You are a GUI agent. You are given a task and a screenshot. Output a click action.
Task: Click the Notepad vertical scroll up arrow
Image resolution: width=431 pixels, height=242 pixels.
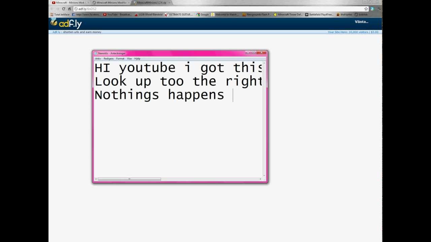[x=264, y=62]
